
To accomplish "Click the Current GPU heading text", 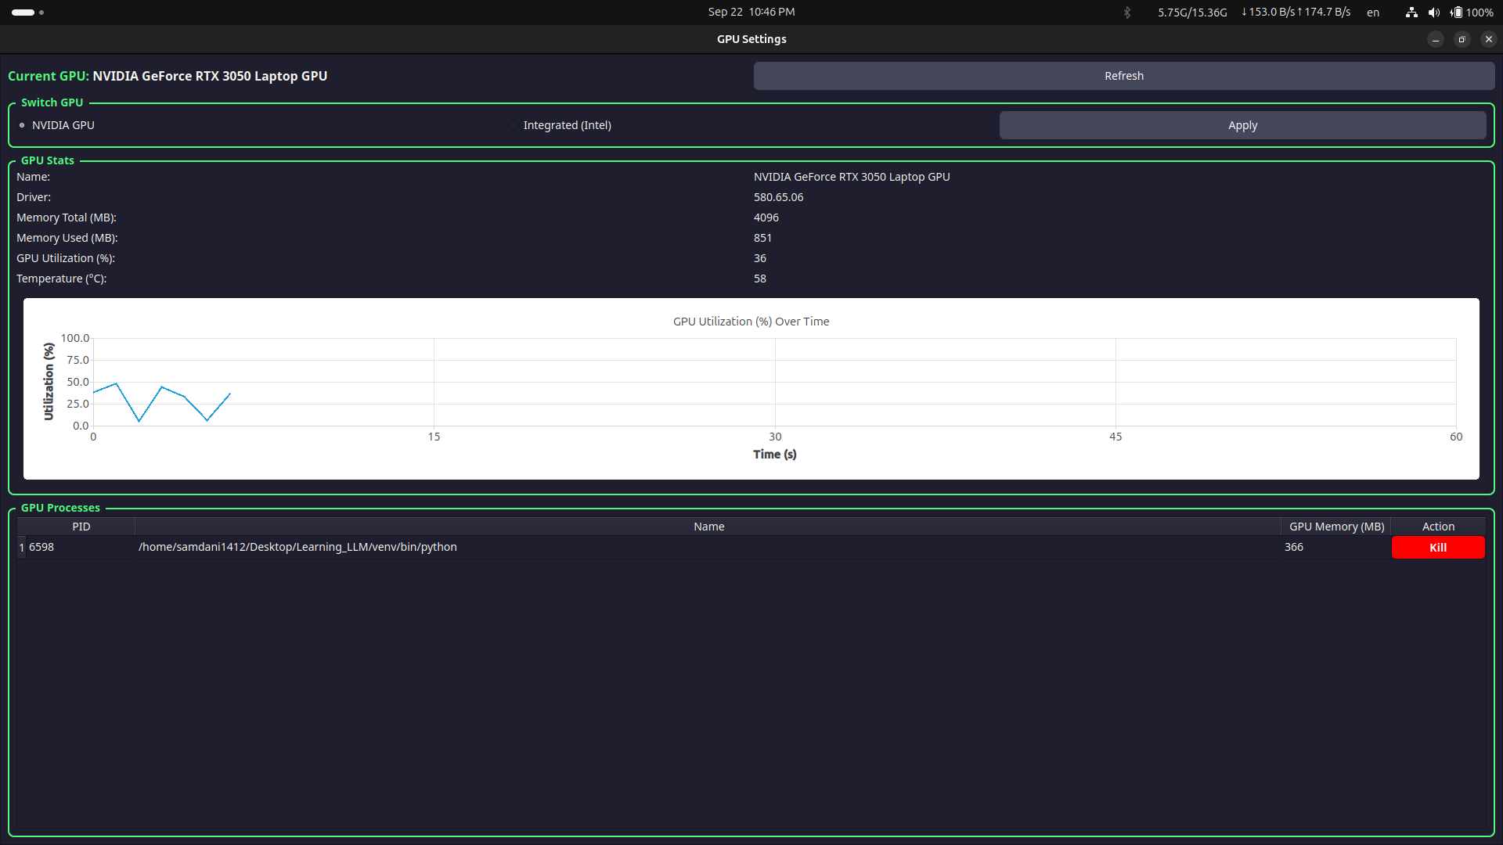I will 168,76.
